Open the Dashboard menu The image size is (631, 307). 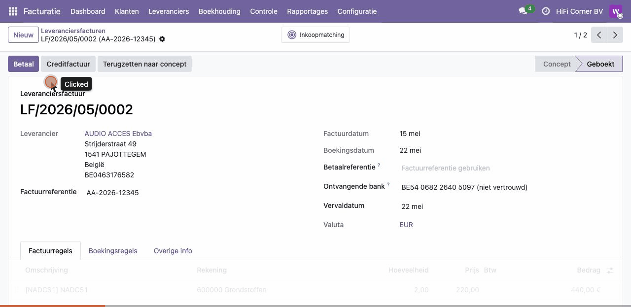[88, 11]
